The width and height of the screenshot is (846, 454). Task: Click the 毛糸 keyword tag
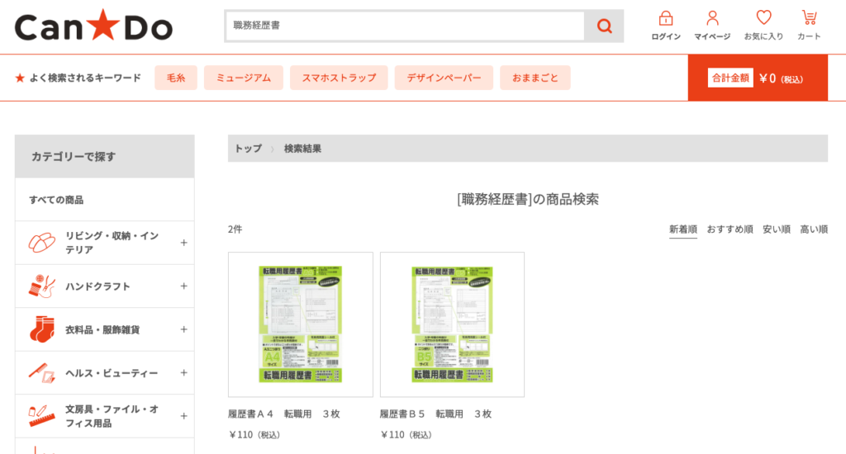pos(175,78)
